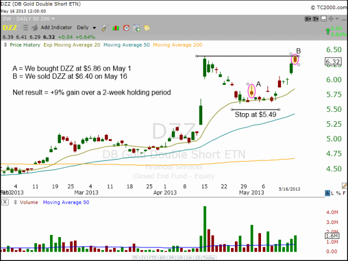
Task: Open the symbol list icon beside DZZ
Action: pyautogui.click(x=24, y=28)
